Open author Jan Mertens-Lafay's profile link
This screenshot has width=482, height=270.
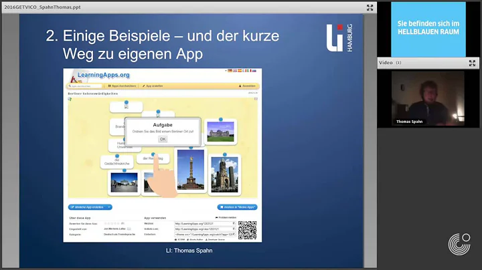pos(114,229)
